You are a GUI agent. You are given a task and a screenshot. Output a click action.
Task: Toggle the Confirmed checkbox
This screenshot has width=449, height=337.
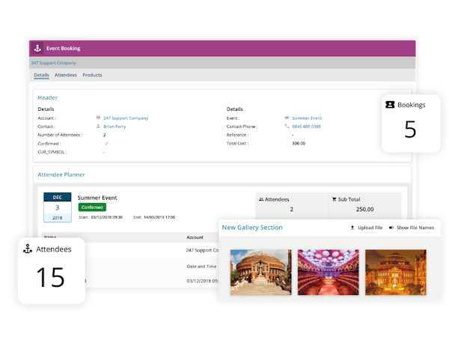(106, 143)
